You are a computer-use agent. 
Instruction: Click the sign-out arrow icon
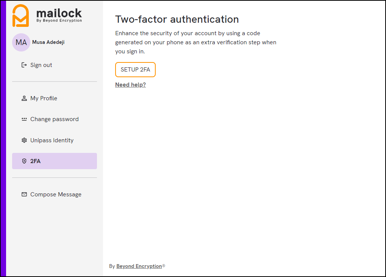coord(24,65)
